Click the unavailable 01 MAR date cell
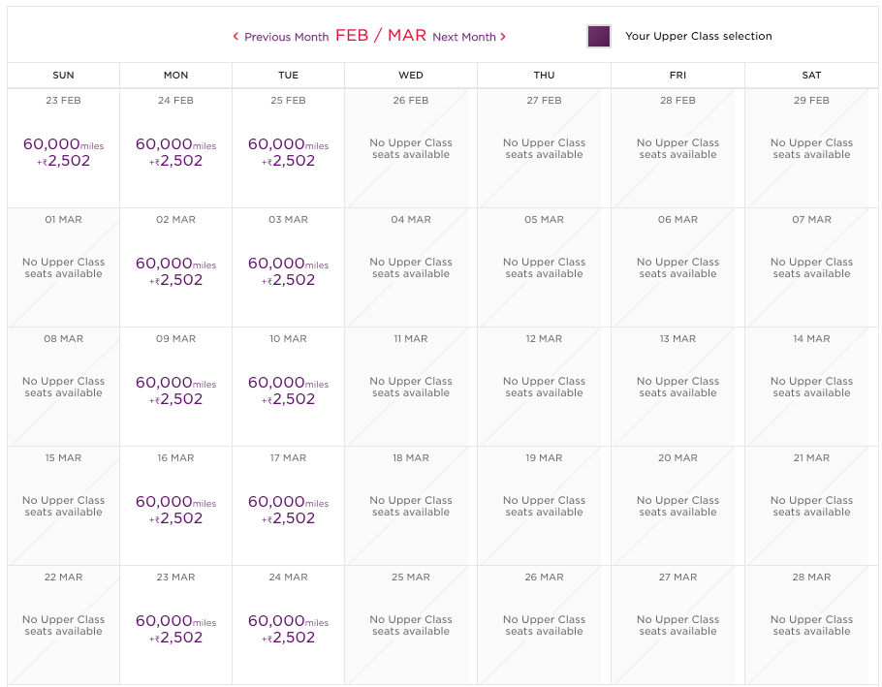 [64, 267]
